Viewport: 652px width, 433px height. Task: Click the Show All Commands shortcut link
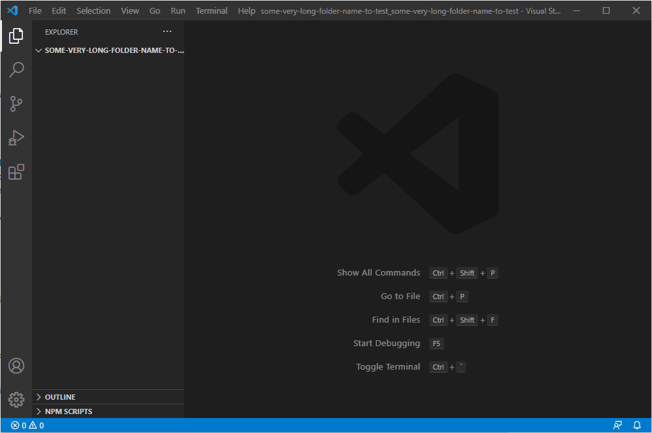click(x=379, y=272)
